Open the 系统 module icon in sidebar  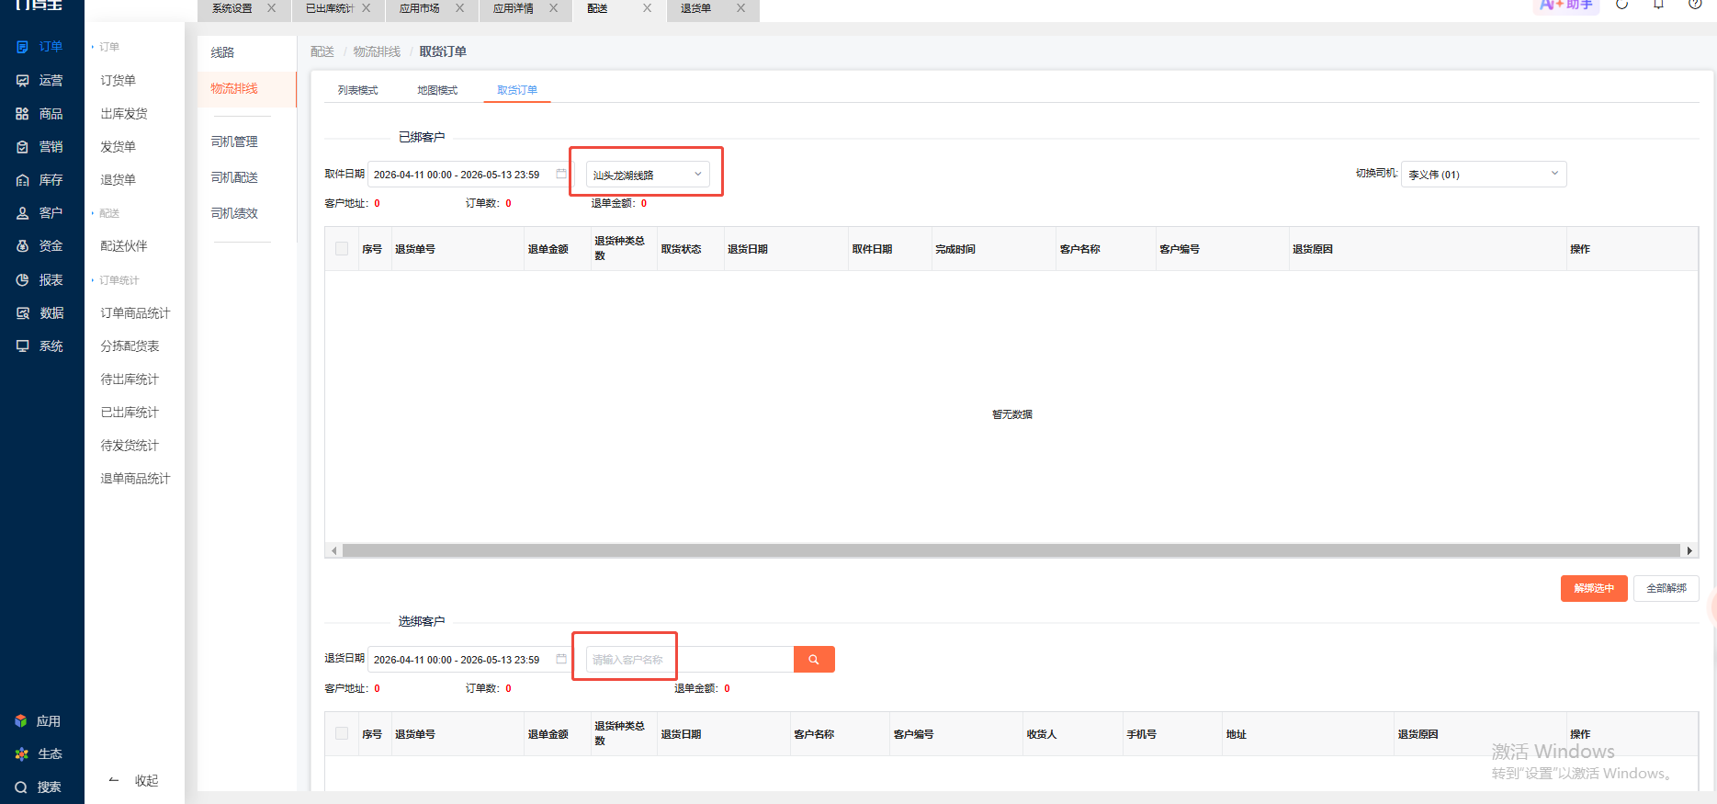coord(22,346)
